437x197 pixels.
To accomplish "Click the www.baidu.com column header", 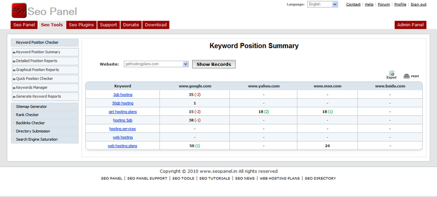I will 390,86.
